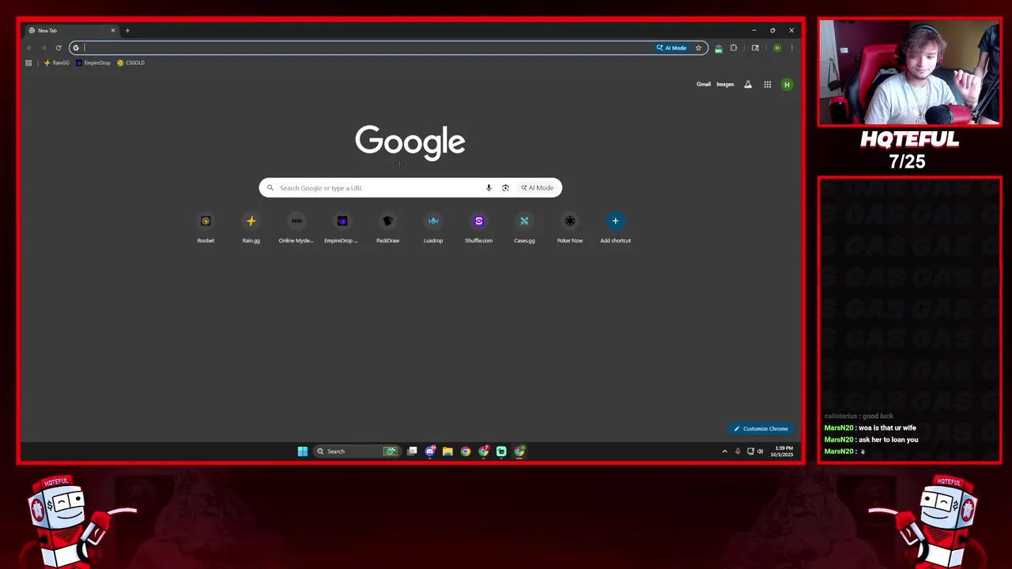This screenshot has height=569, width=1012.
Task: Click AI Mode in the Google search box
Action: (x=538, y=188)
